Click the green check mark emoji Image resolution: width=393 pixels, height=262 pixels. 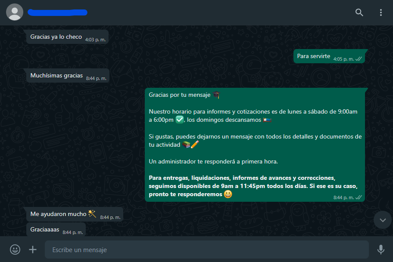(x=179, y=120)
